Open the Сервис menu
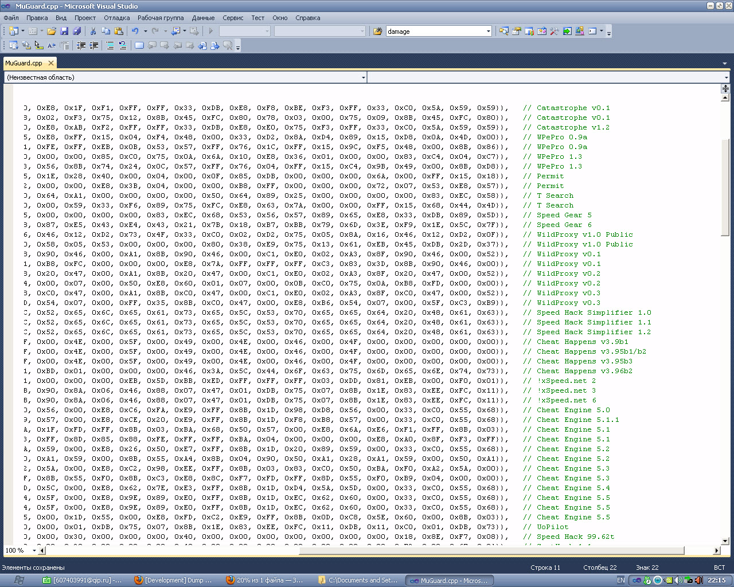 click(x=233, y=18)
